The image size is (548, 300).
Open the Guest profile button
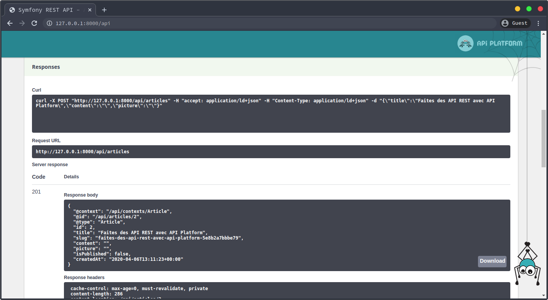click(515, 23)
